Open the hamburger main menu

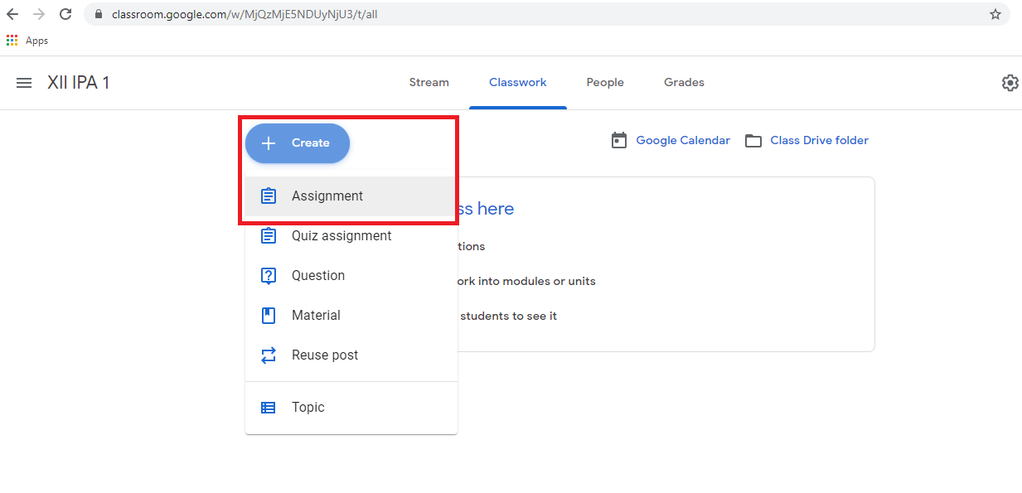coord(24,83)
